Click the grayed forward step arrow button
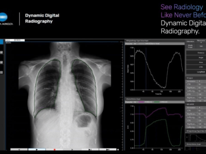 72,150
